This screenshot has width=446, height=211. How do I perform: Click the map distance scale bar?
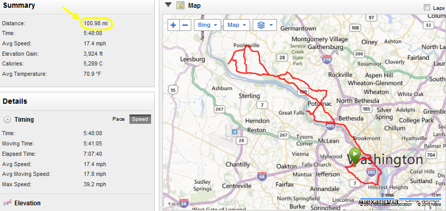click(x=401, y=199)
